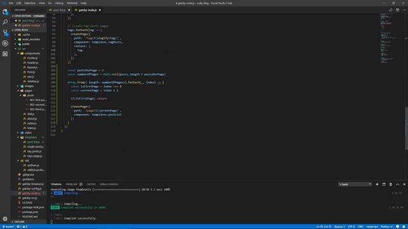Expand the images folder

(x=29, y=86)
